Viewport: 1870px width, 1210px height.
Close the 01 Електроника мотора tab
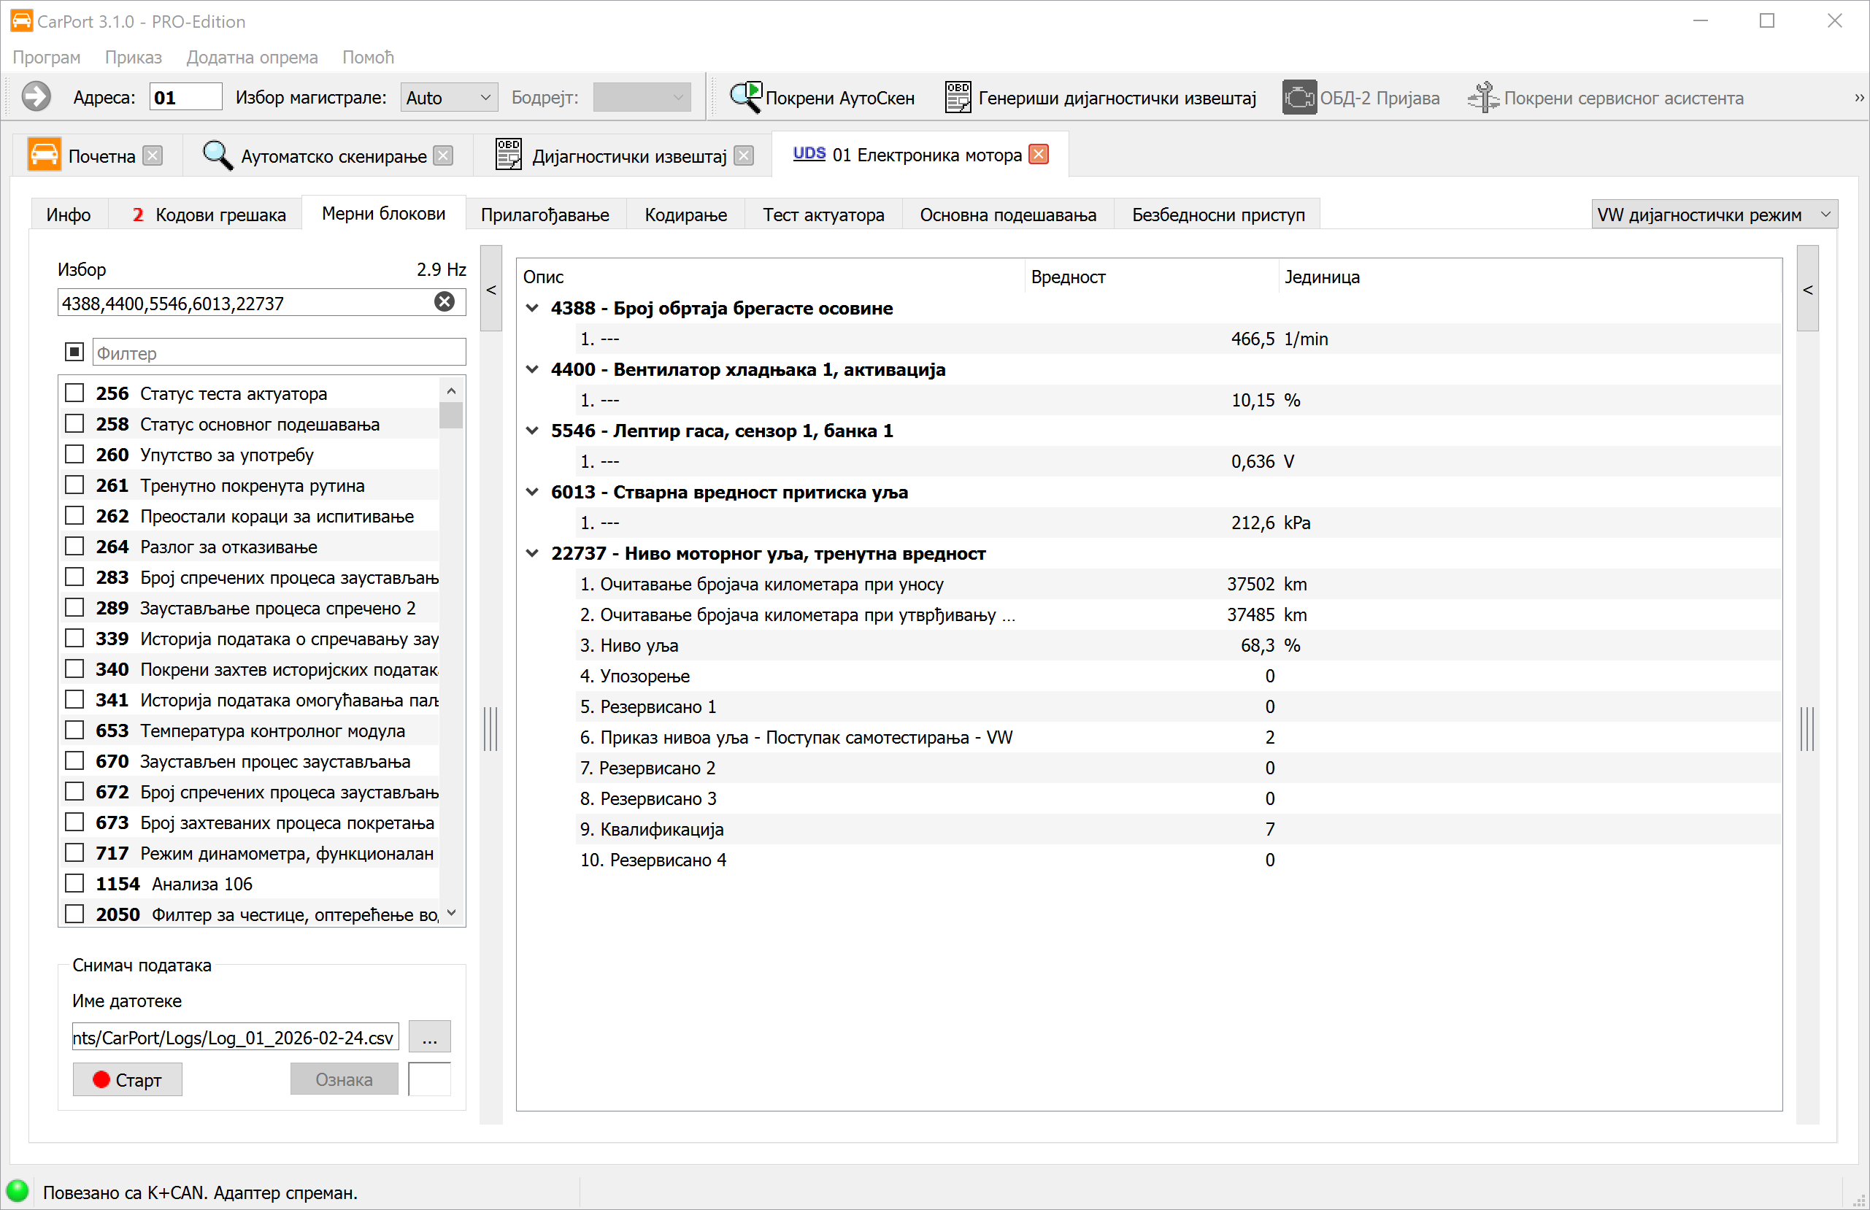point(1039,155)
